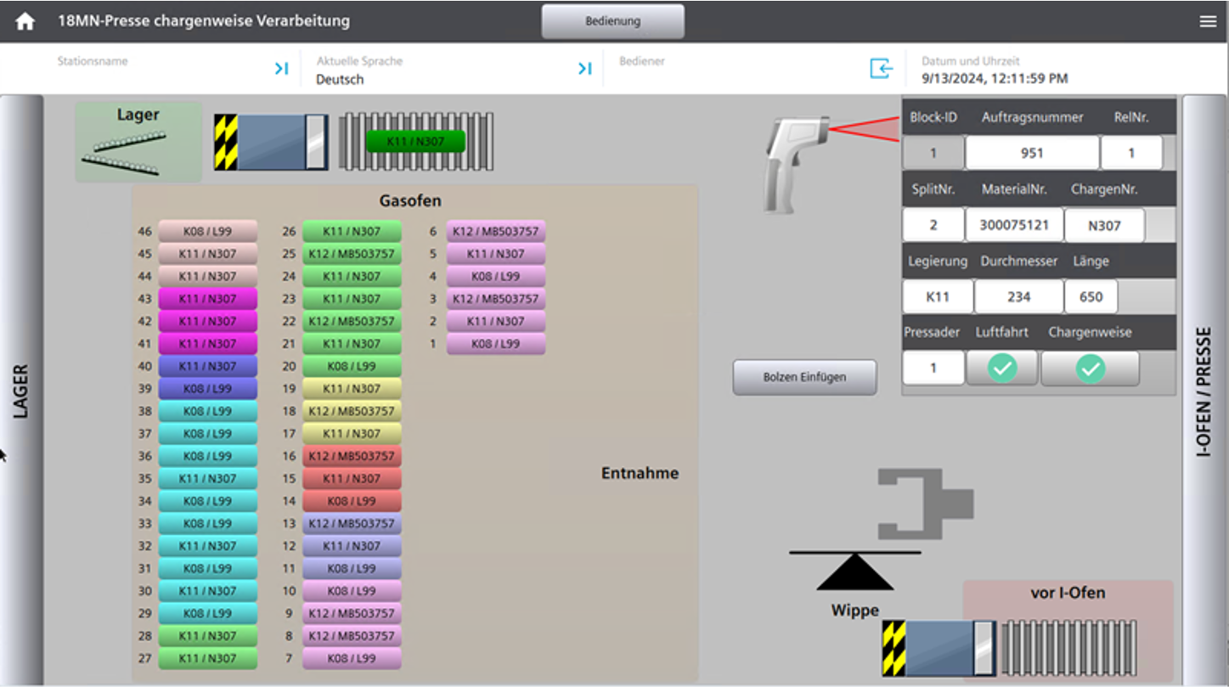
Task: Click the Bedienung button
Action: pos(612,21)
